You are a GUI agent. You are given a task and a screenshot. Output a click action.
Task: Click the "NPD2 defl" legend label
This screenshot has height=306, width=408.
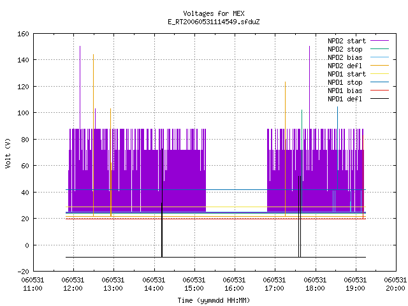pos(345,66)
